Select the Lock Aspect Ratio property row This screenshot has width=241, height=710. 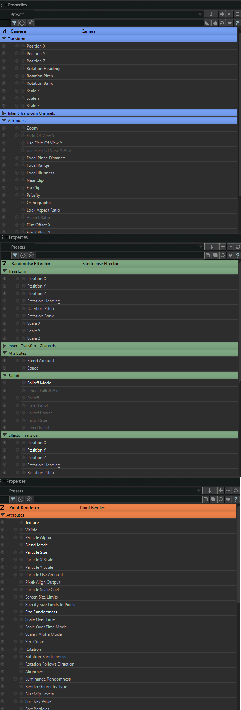[x=119, y=210]
